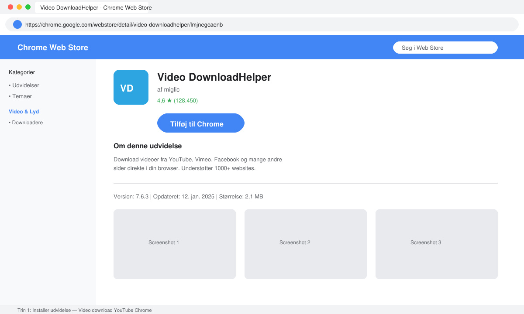524x314 pixels.
Task: Click the 'Om denne udvidelse' heading
Action: (x=148, y=146)
